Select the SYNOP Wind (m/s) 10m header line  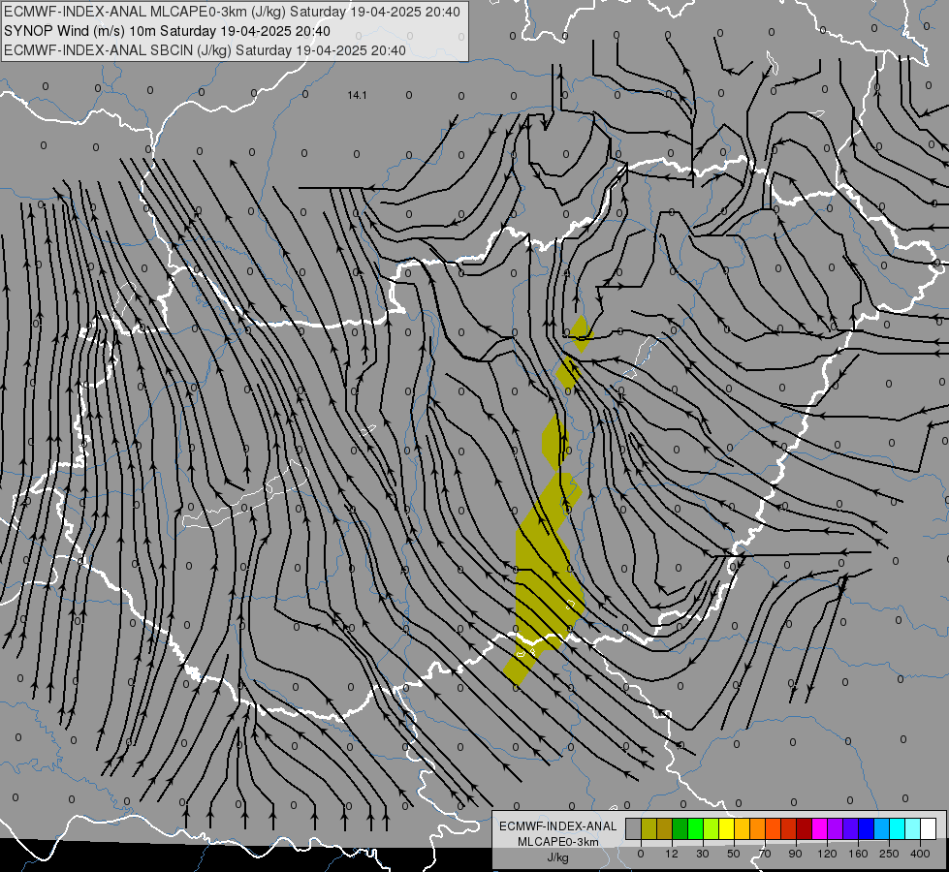point(167,31)
